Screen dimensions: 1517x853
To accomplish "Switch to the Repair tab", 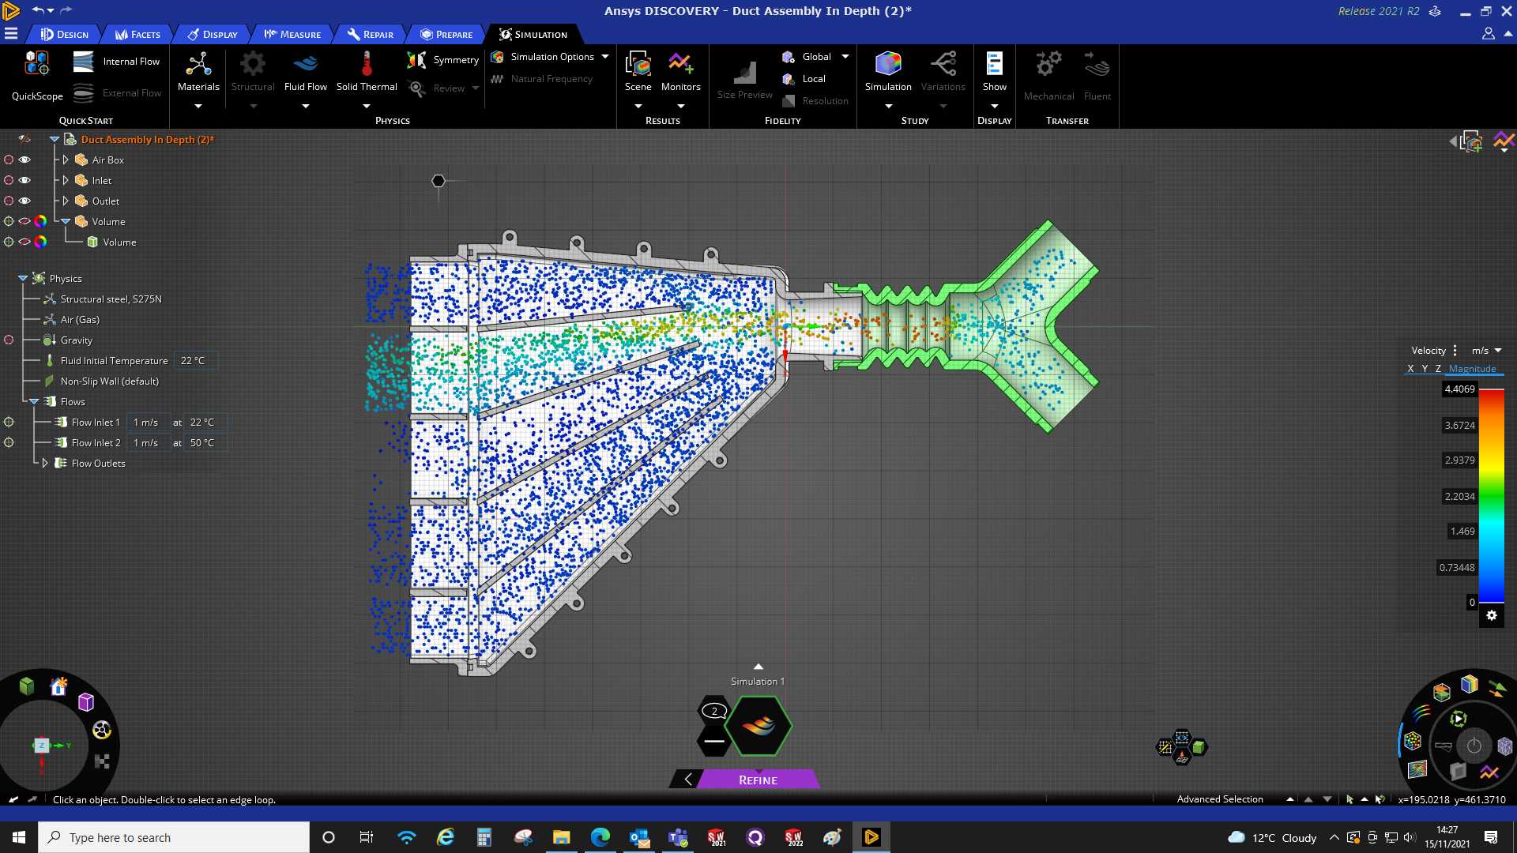I will [x=371, y=34].
